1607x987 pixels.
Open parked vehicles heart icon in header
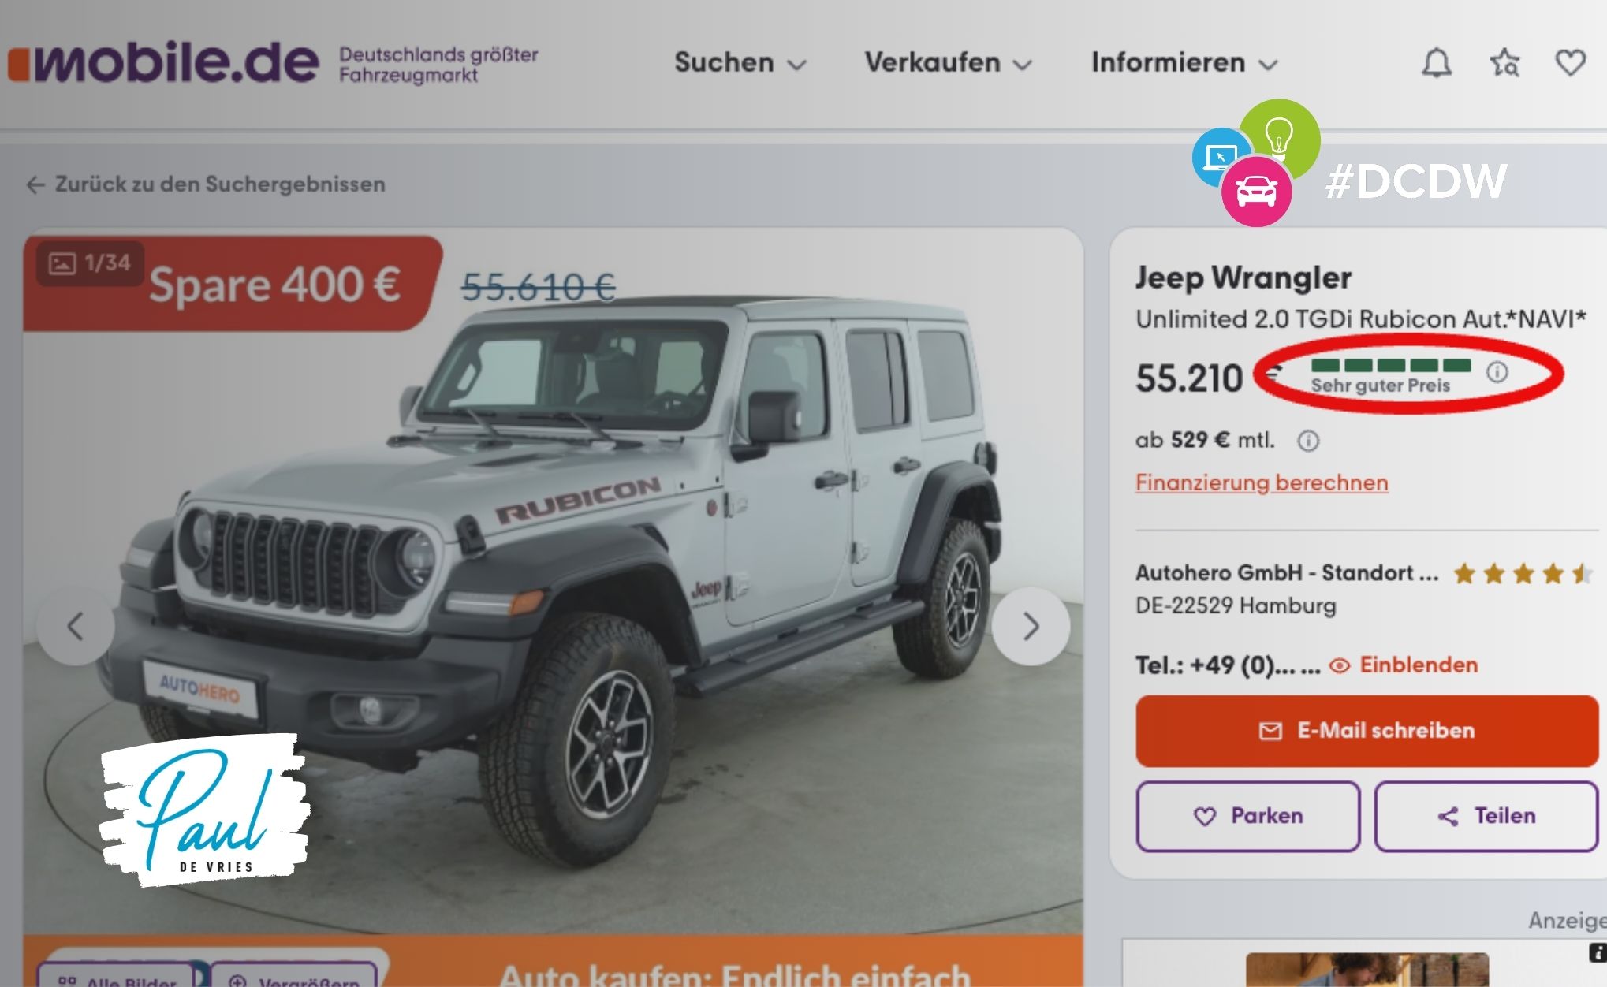1570,62
